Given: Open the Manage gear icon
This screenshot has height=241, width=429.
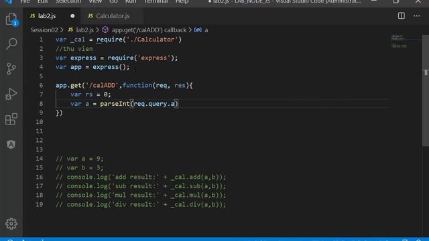Looking at the screenshot, I should pos(11,224).
